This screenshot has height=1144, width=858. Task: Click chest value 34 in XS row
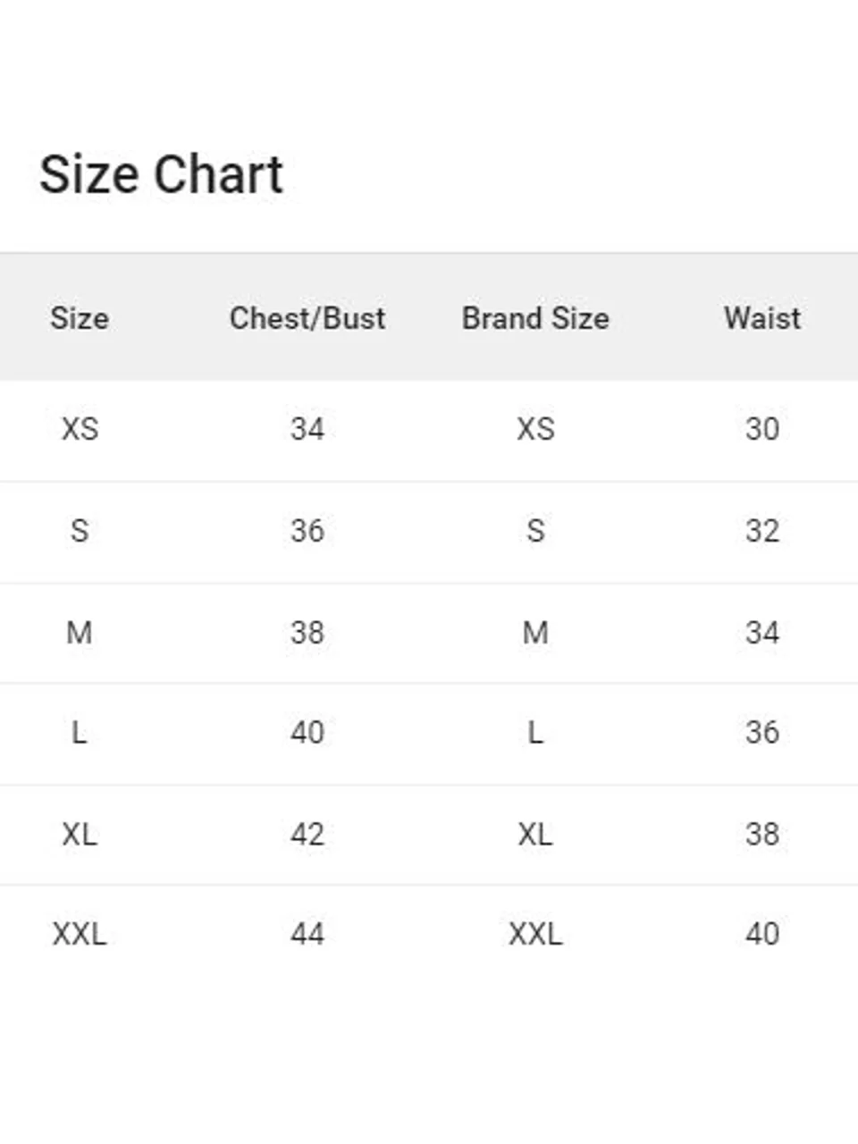click(307, 429)
